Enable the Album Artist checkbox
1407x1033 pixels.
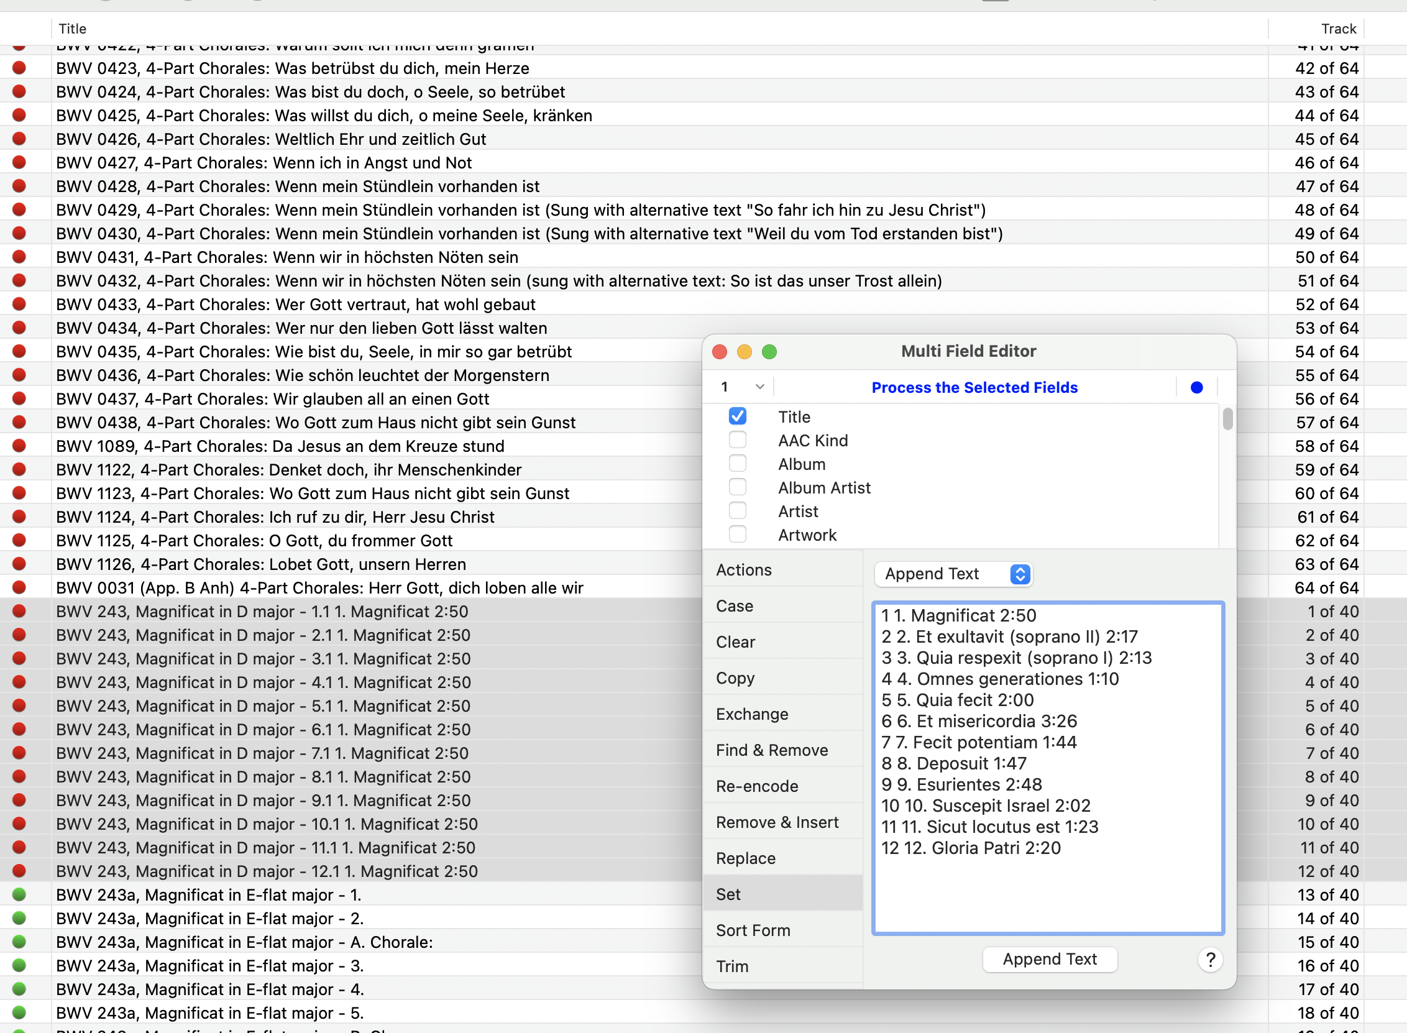click(x=738, y=487)
